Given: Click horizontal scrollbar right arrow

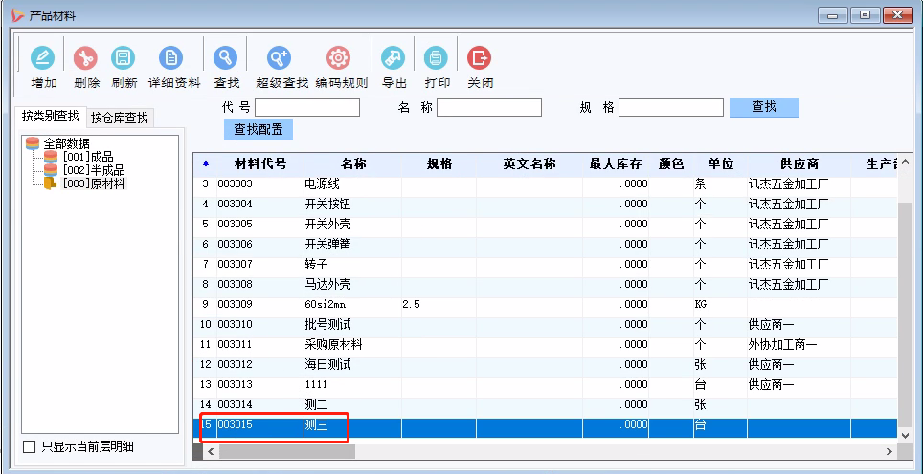Looking at the screenshot, I should pos(889,452).
